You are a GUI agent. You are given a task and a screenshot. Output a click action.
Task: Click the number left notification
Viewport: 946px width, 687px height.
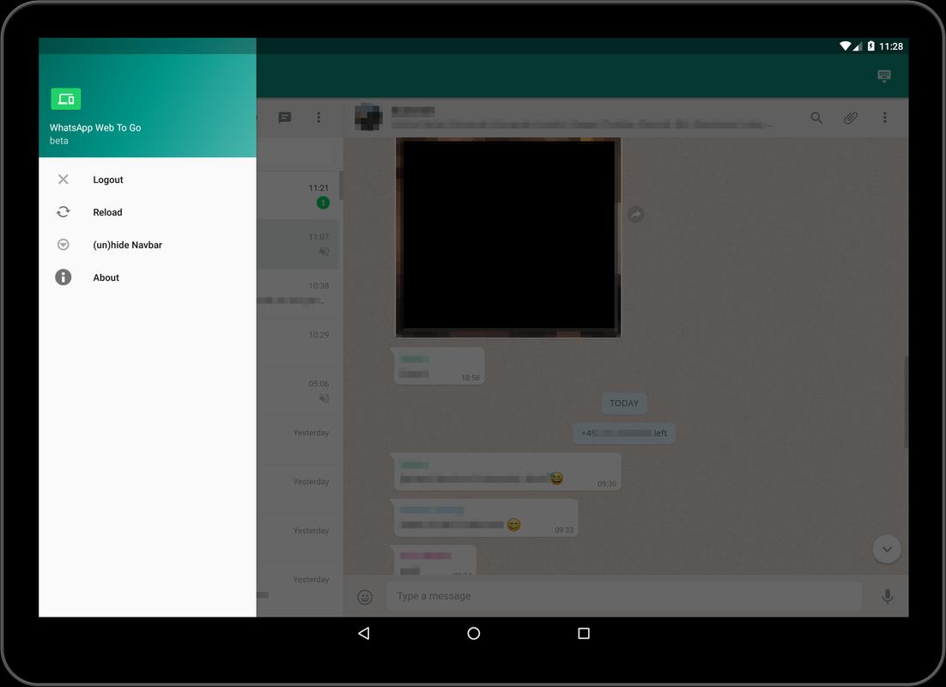point(624,433)
